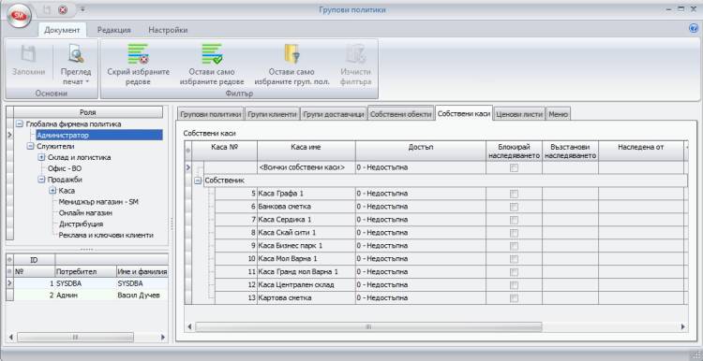Select the Офис - BO role
Image resolution: width=703 pixels, height=361 pixels.
(65, 168)
